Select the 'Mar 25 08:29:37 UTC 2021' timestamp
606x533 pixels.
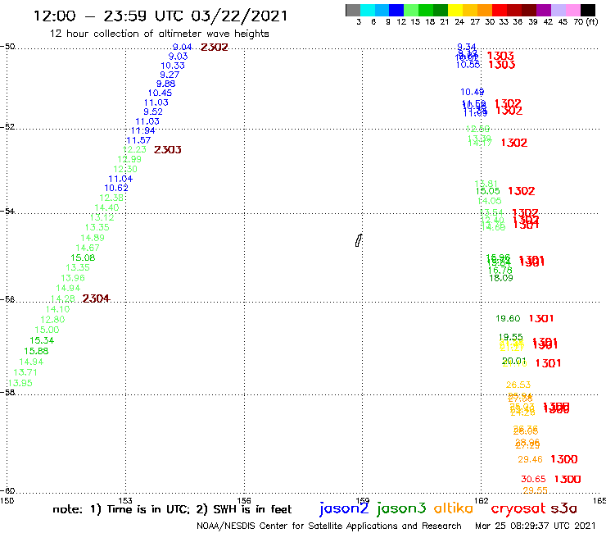click(x=536, y=526)
